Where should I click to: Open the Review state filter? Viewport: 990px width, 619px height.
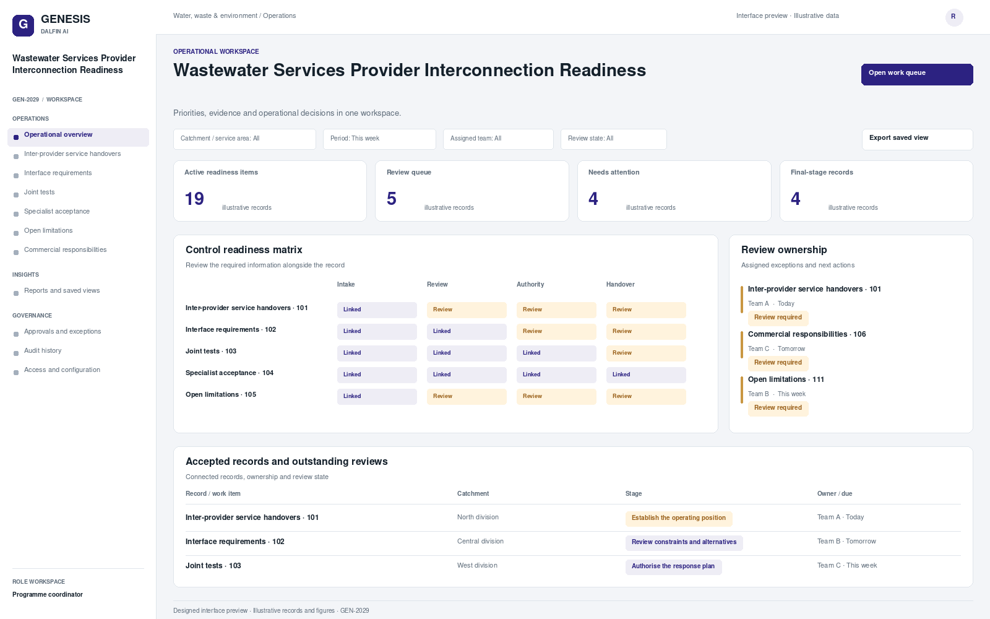pyautogui.click(x=613, y=139)
